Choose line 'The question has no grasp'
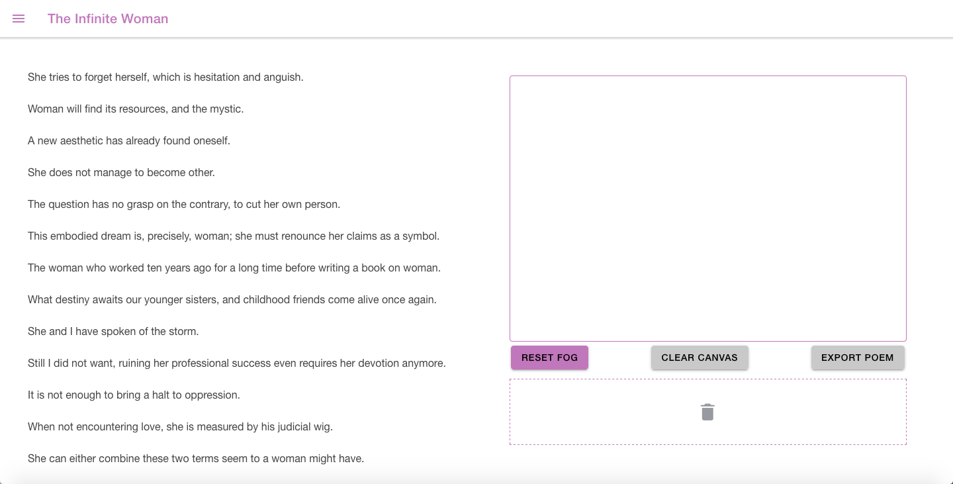Screen dimensions: 953x484 coord(184,205)
